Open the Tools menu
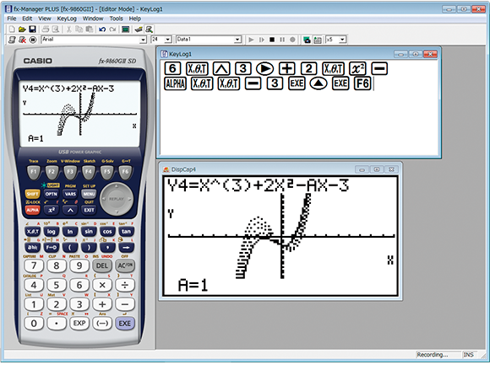The height and width of the screenshot is (370, 490). (116, 19)
